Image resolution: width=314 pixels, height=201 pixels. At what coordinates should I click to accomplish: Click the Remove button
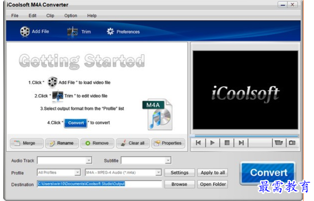coord(97,143)
